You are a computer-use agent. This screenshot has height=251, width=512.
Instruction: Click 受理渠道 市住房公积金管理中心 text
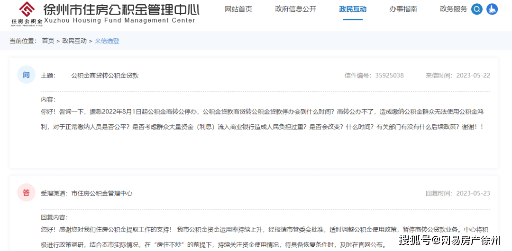pos(87,193)
